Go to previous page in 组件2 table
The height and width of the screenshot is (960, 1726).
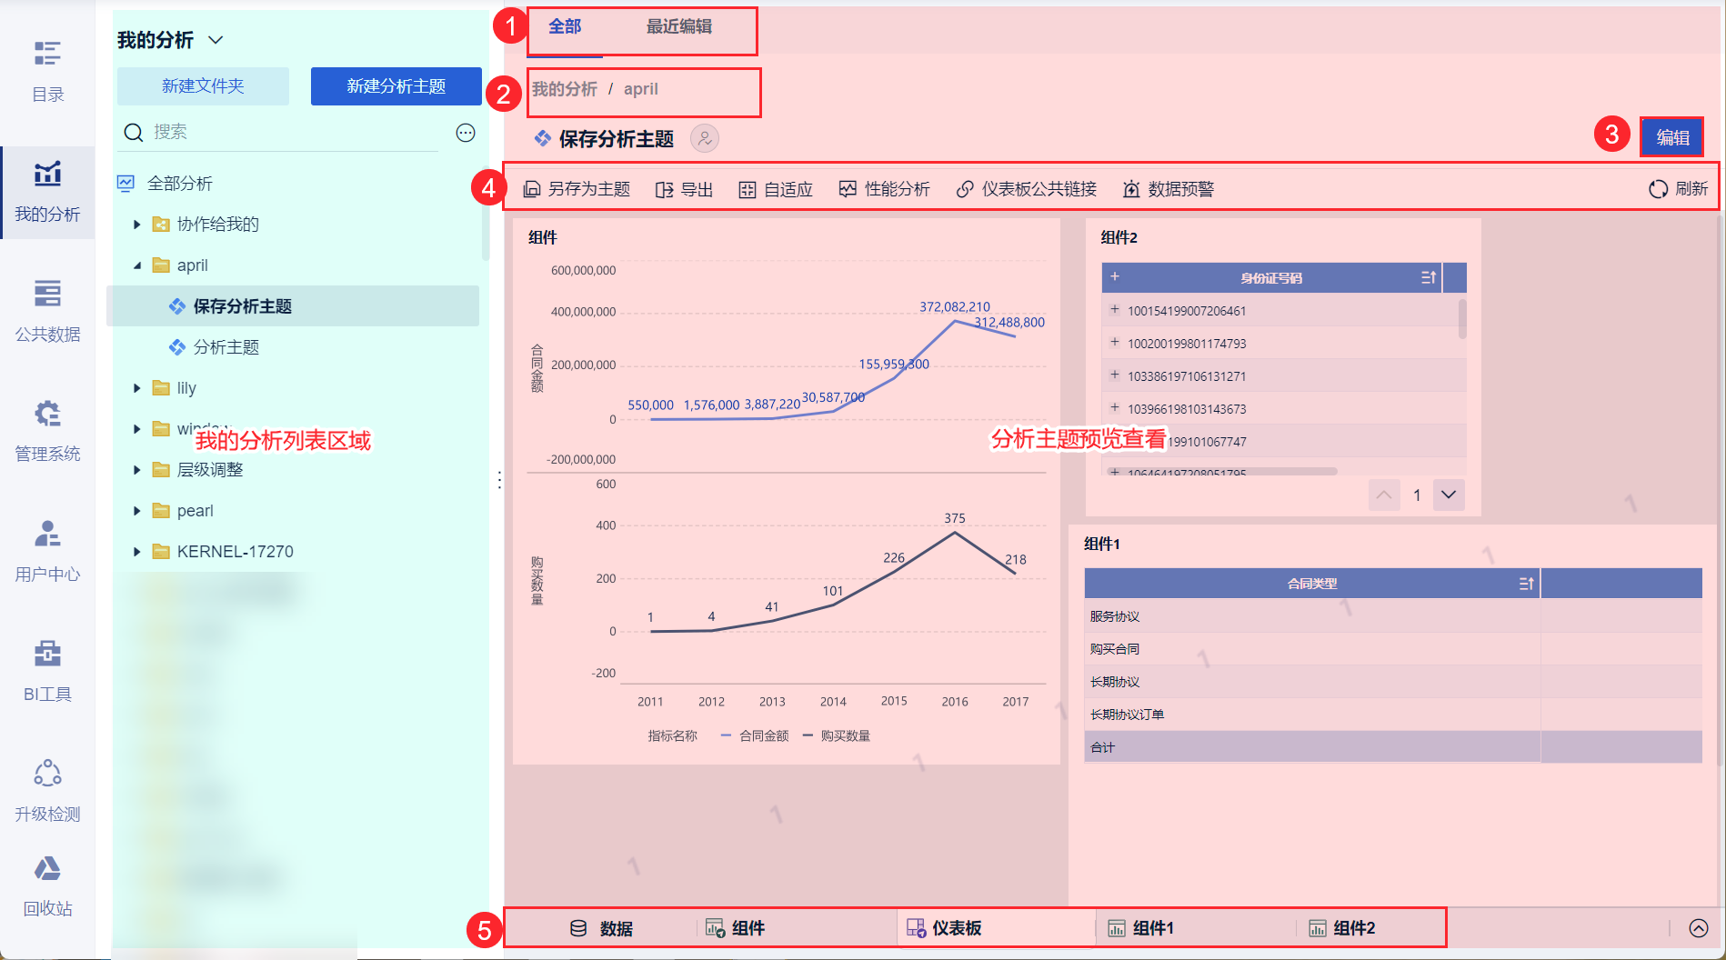pos(1384,495)
